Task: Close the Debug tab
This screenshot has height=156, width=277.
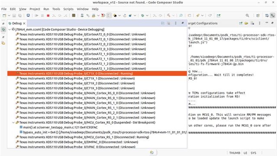Action: tap(24, 23)
